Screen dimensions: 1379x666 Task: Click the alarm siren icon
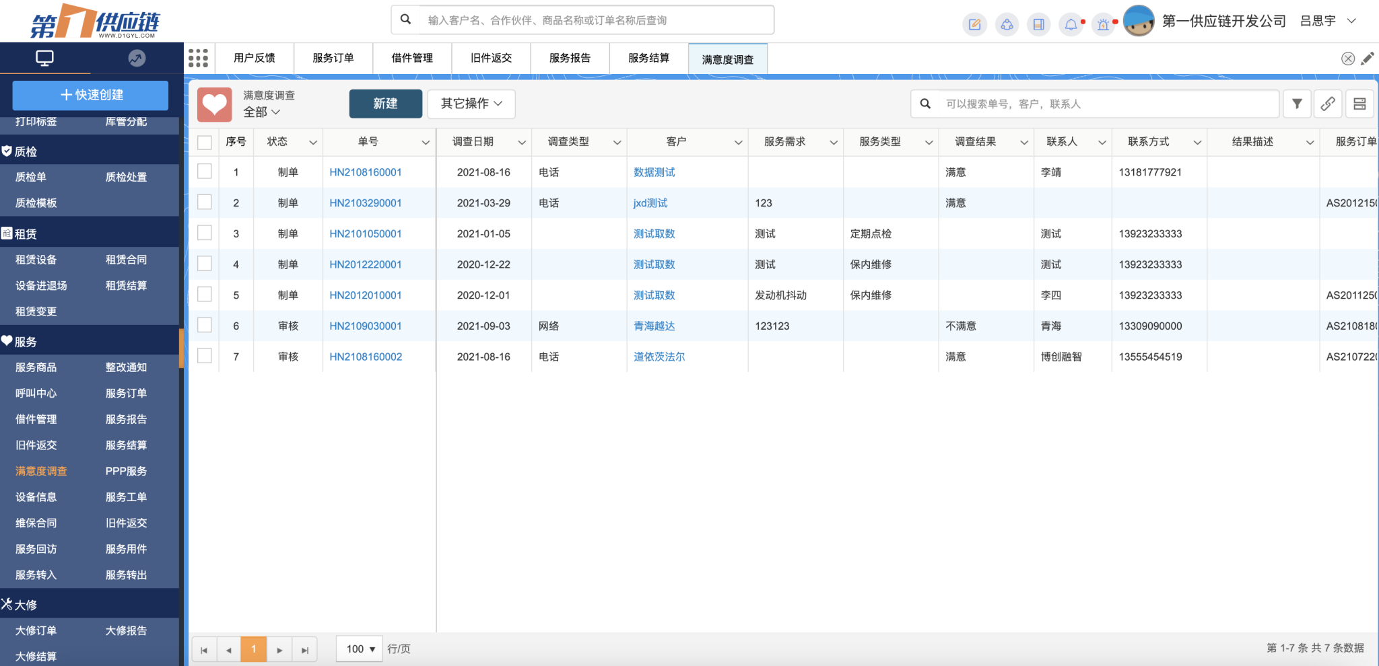tap(1103, 25)
